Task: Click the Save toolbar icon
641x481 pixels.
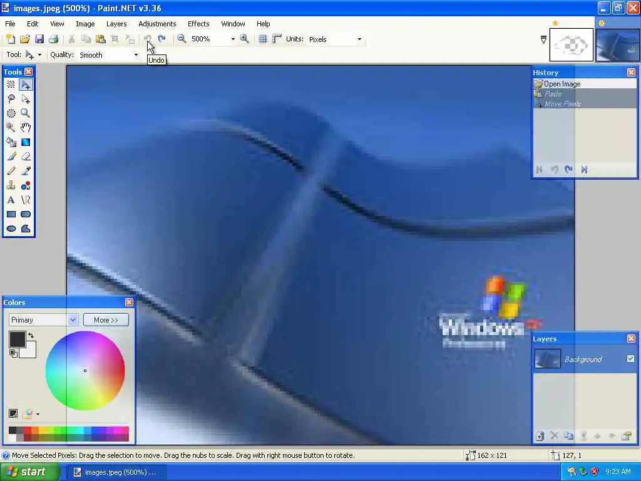Action: [39, 39]
